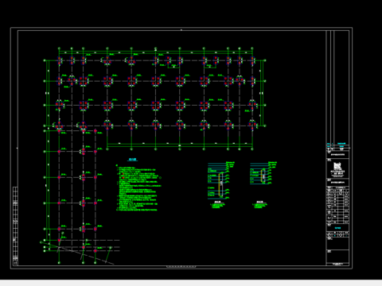Select the top-row pile cap bracket left of center
Screen dimensions: 382x286
[173, 65]
